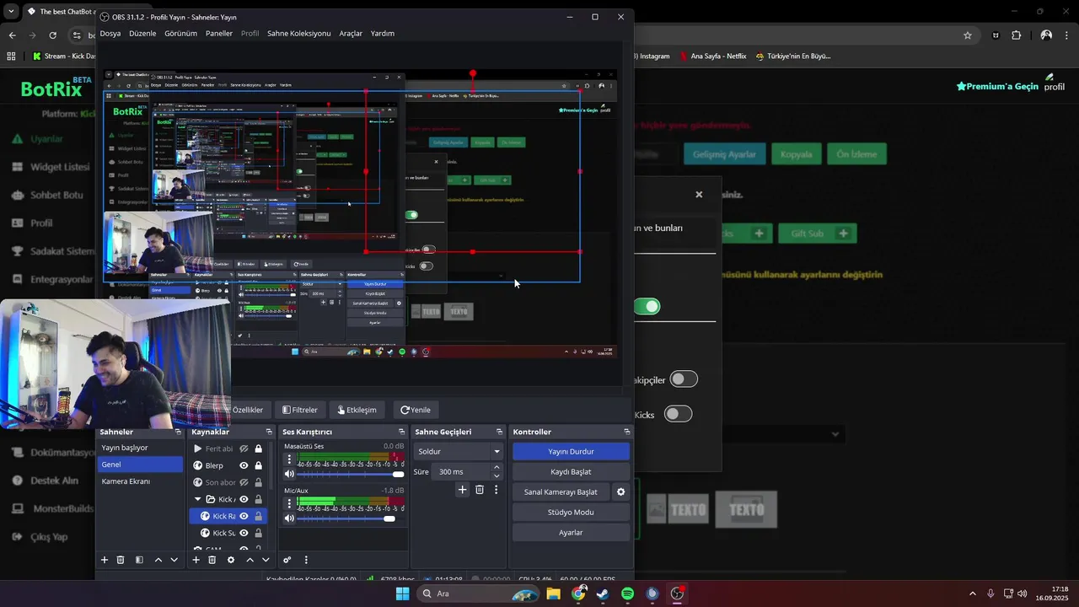The height and width of the screenshot is (607, 1079).
Task: Open Steam from the taskbar
Action: point(603,594)
